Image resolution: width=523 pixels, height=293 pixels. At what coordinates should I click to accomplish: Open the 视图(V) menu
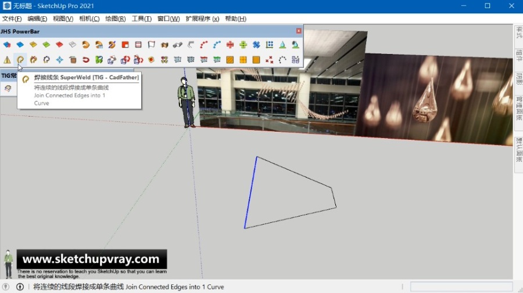pyautogui.click(x=63, y=19)
